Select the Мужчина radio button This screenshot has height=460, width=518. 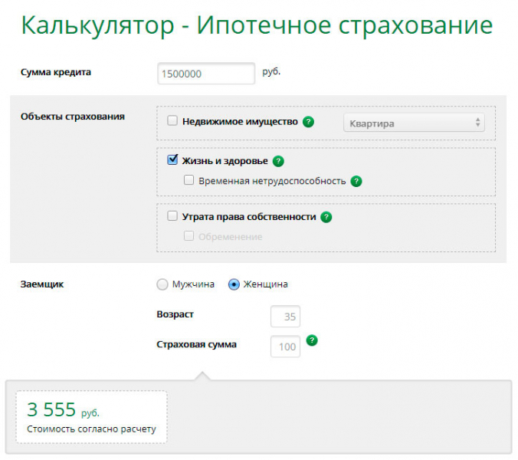[162, 284]
